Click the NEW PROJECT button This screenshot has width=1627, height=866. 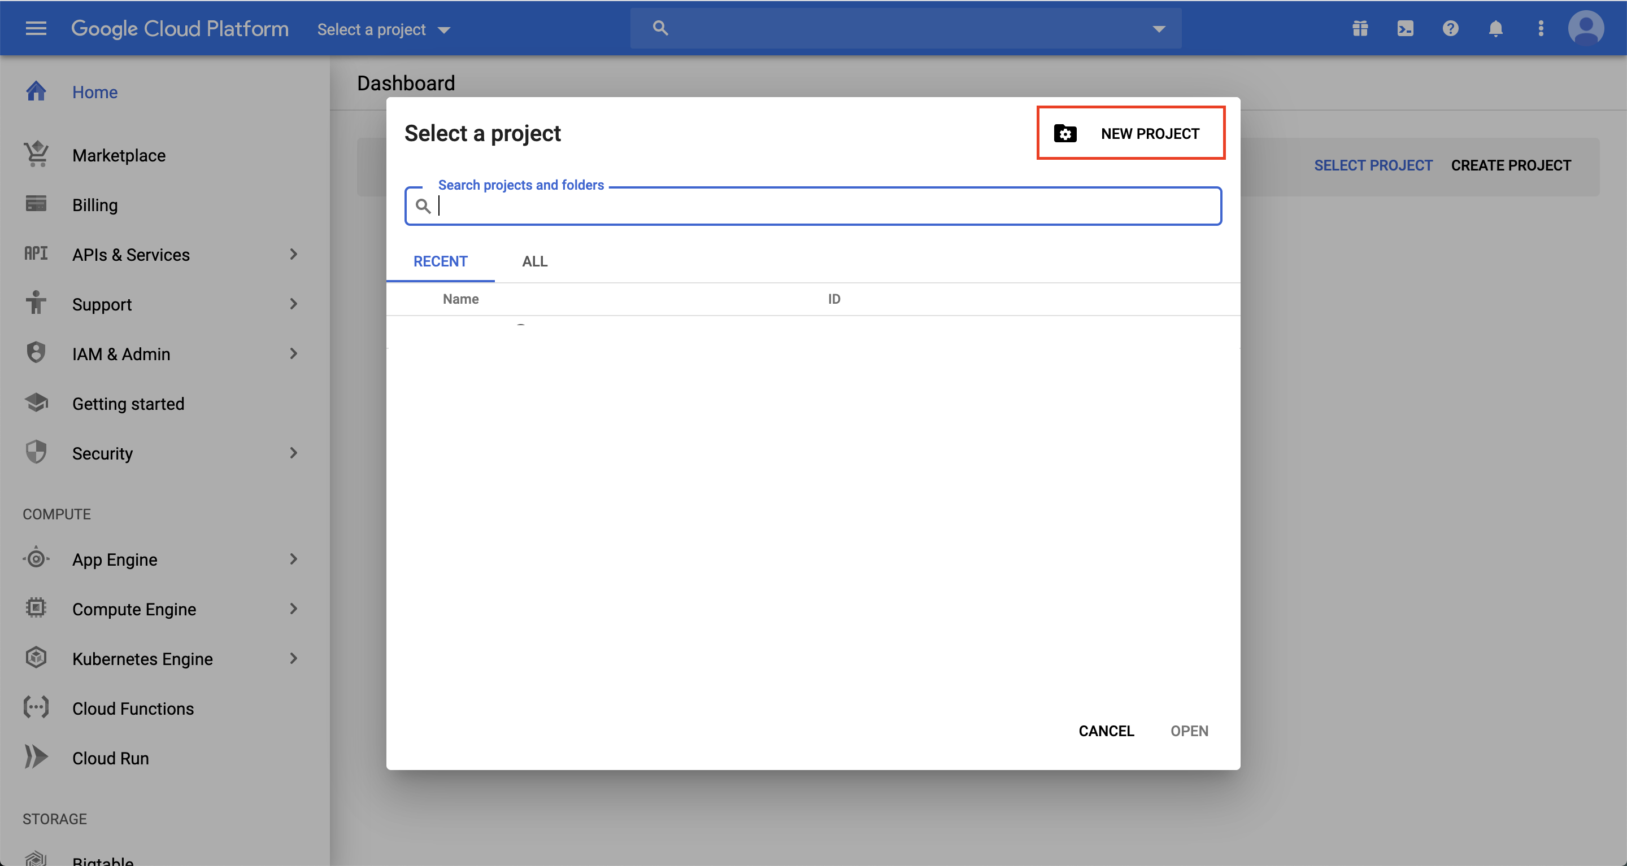(x=1130, y=133)
